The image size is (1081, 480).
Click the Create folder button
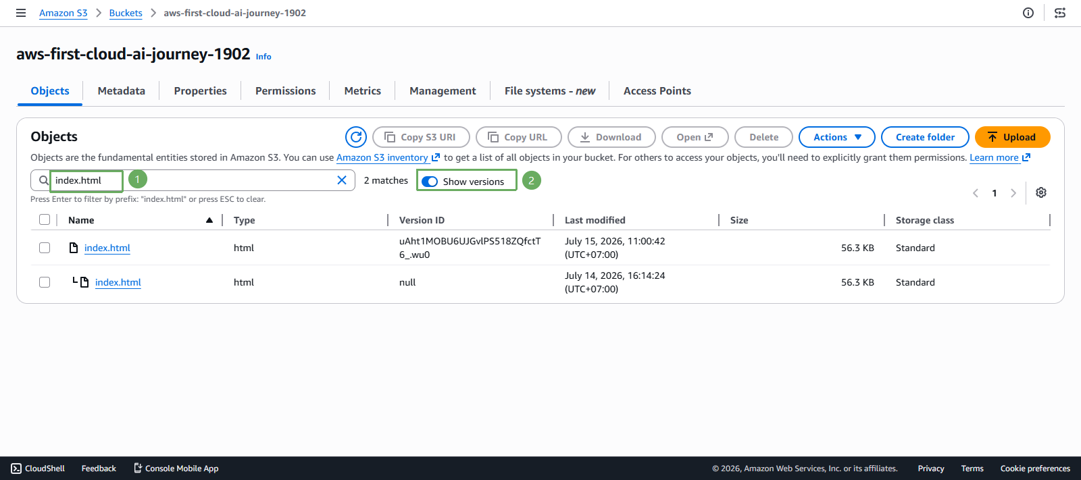[925, 137]
